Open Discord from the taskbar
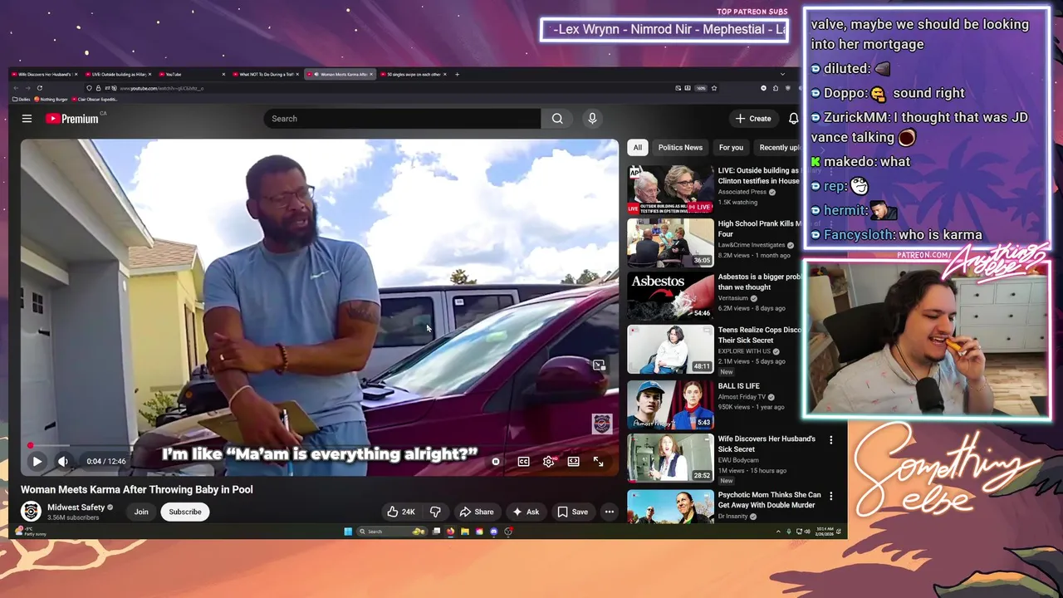Screen dimensions: 1063x598 click(493, 532)
